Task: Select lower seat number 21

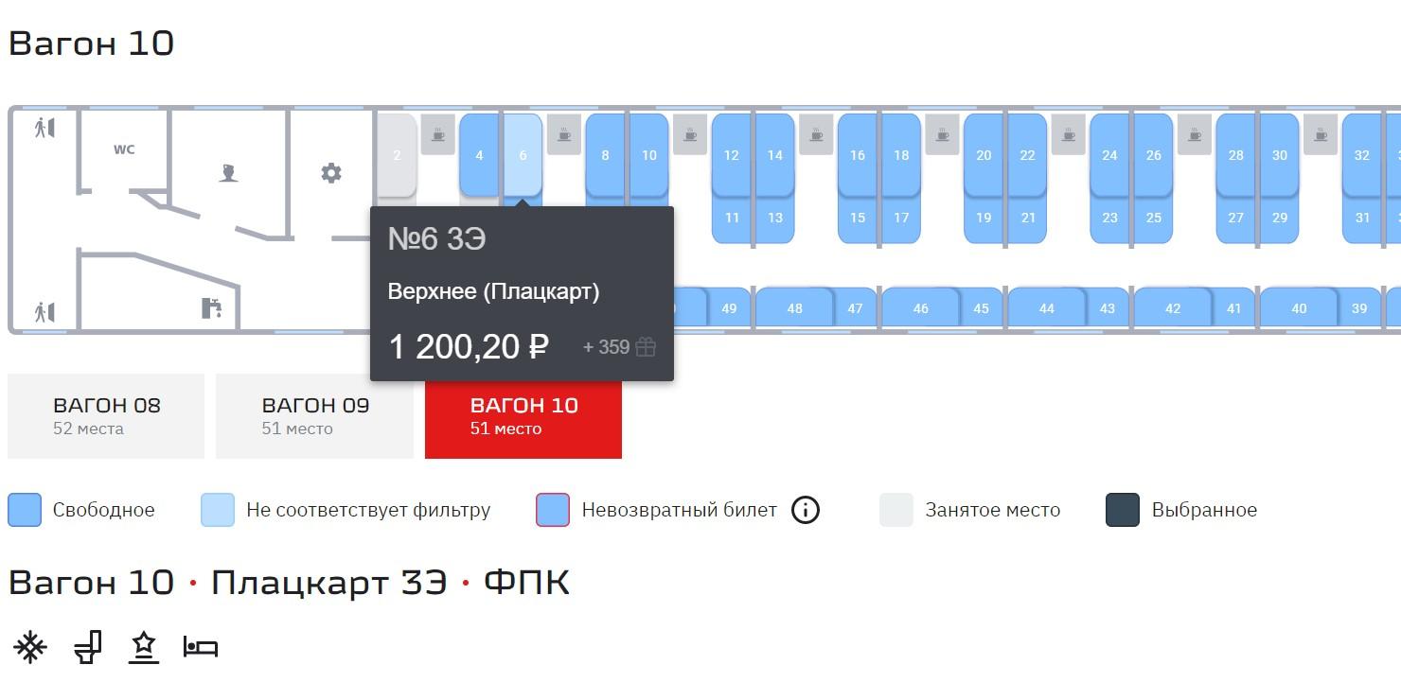Action: click(x=1027, y=219)
